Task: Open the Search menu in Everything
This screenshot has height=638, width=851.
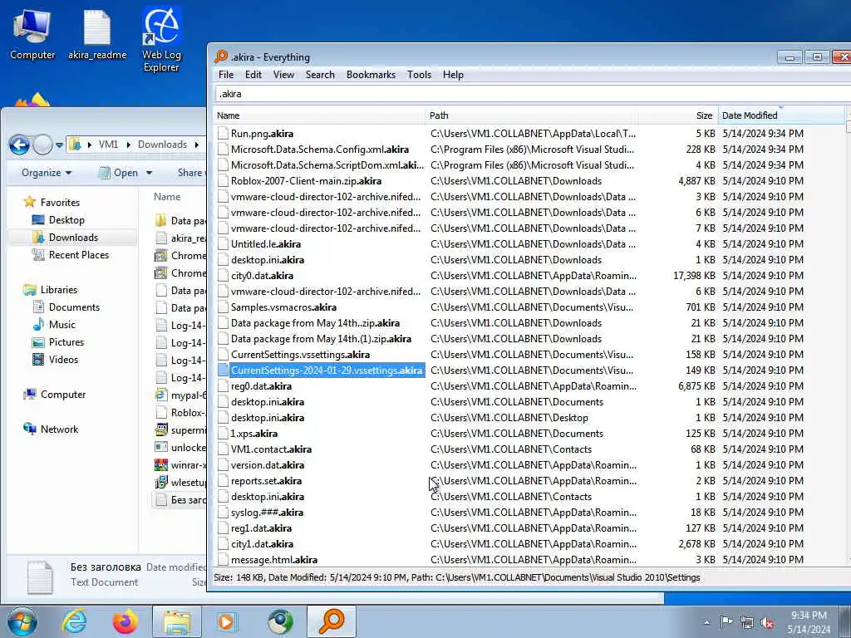Action: (x=320, y=75)
